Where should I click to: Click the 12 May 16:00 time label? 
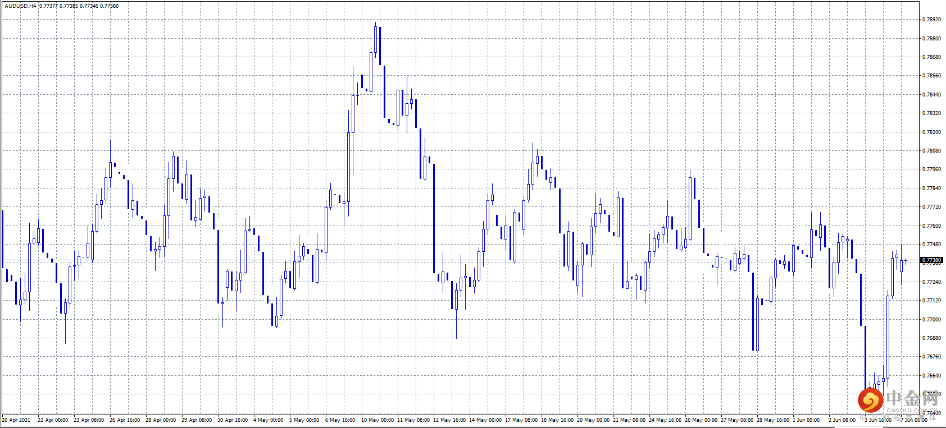tap(449, 420)
